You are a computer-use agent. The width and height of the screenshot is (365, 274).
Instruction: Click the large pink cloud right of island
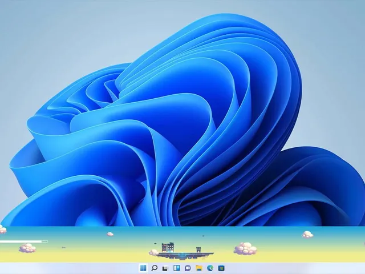pos(245,248)
